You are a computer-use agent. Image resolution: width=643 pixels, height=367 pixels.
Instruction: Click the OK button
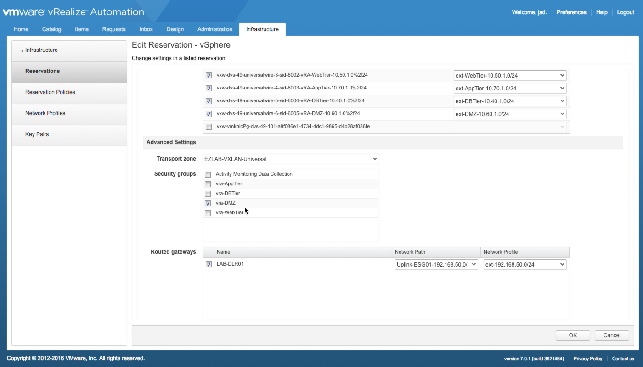[573, 335]
